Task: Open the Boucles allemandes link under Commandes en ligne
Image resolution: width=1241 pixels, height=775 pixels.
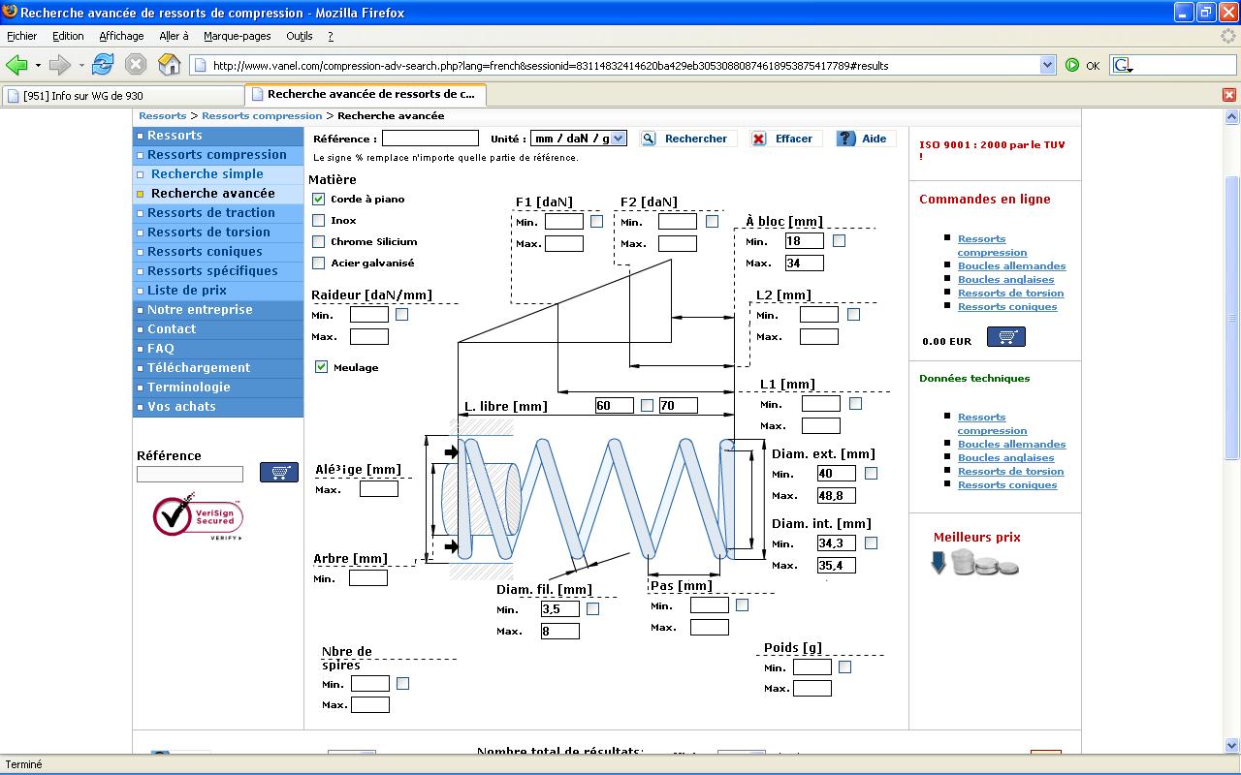Action: [x=1011, y=265]
